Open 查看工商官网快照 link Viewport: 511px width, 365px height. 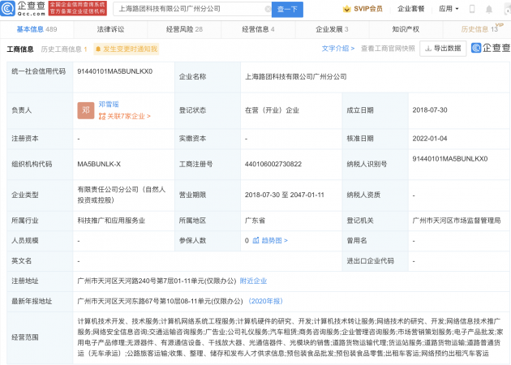coord(388,49)
